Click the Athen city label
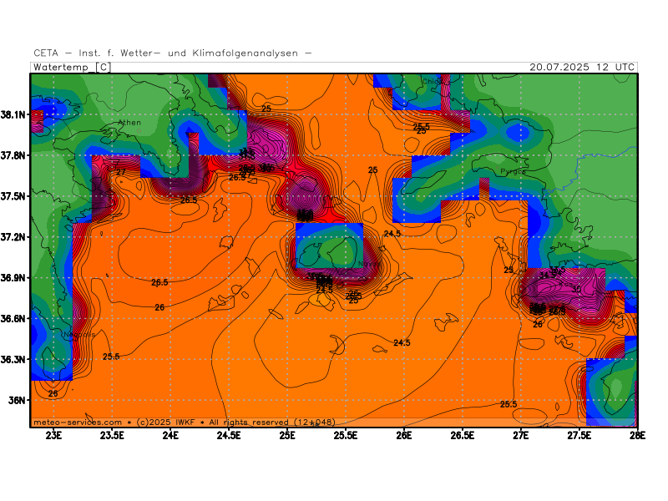The height and width of the screenshot is (501, 668). (x=129, y=123)
